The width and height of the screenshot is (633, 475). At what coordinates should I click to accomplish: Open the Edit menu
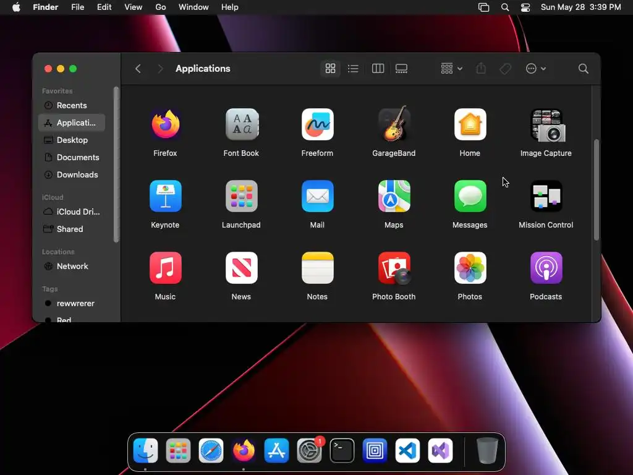104,7
